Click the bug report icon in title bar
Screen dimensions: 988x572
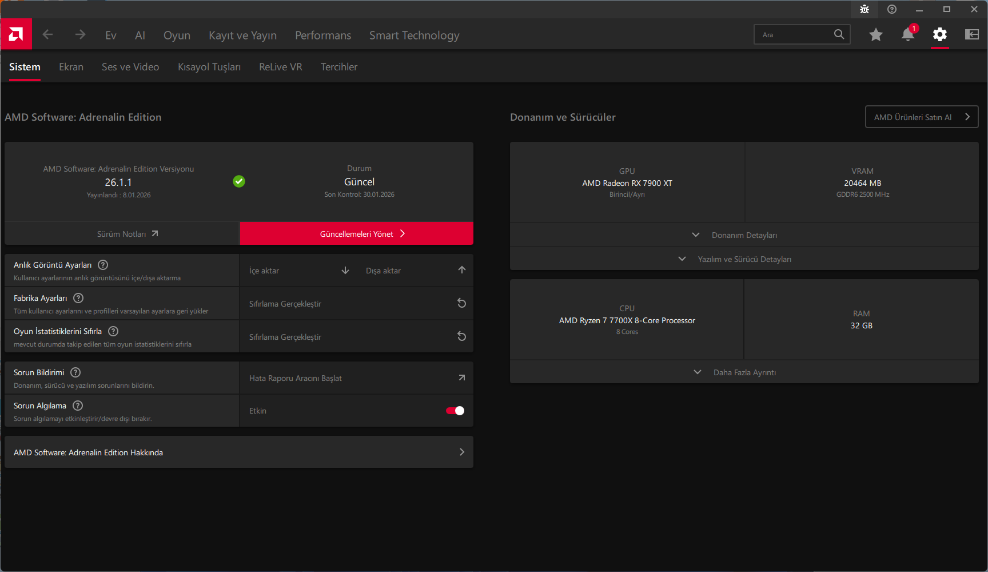pyautogui.click(x=864, y=9)
